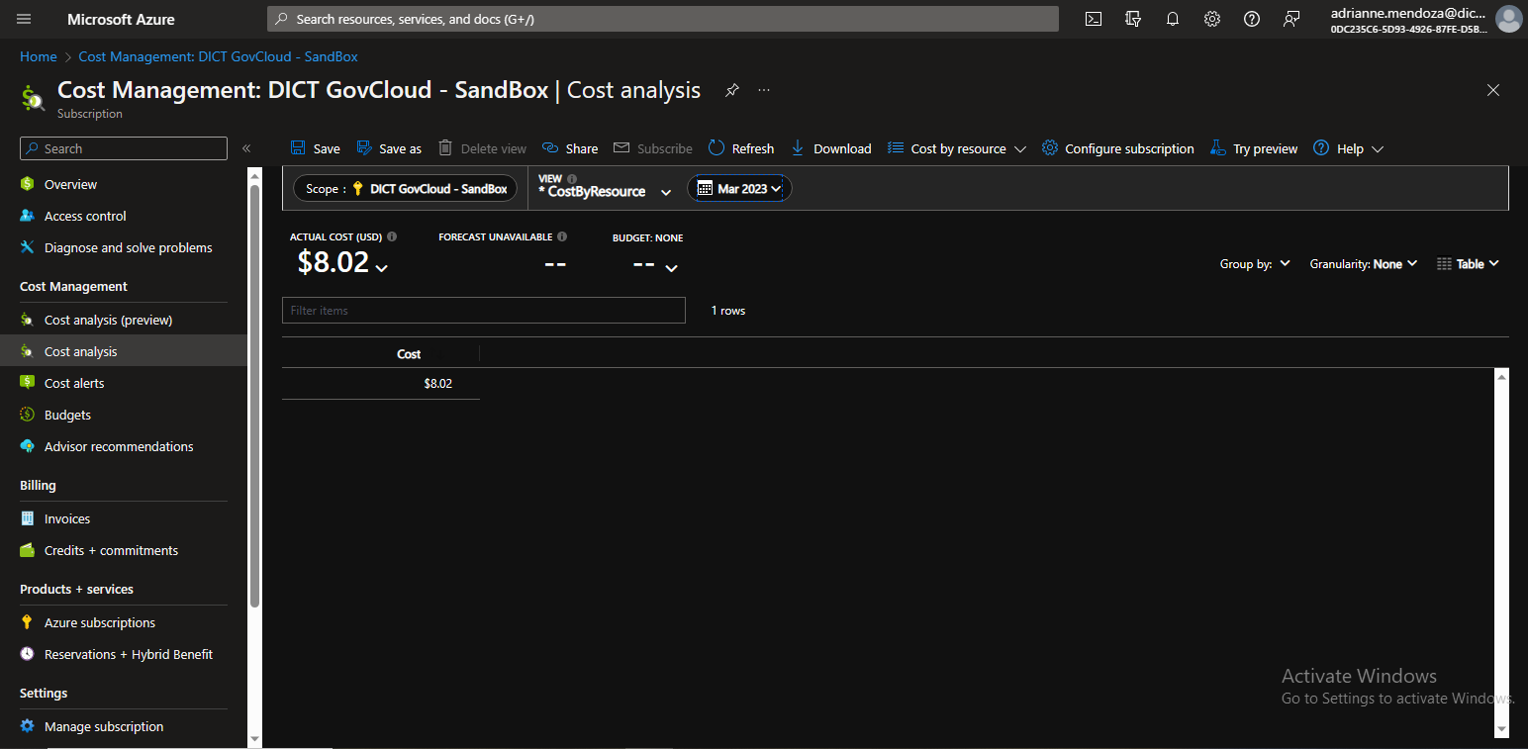Expand the Budget: None dropdown

tap(671, 267)
